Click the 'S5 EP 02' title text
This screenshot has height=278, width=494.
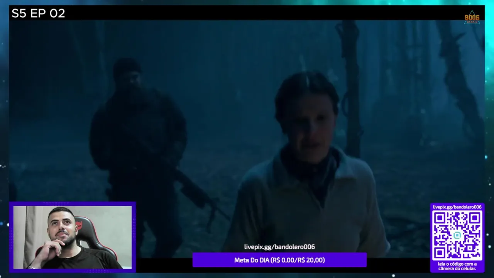coord(38,14)
